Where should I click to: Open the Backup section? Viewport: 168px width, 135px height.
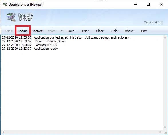pyautogui.click(x=23, y=31)
